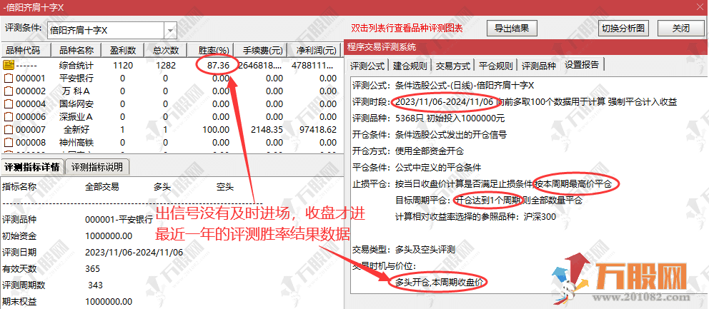
Task: Click the 导出结果 button
Action: (512, 29)
